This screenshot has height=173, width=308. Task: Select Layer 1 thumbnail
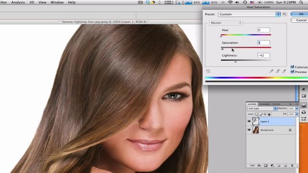(256, 122)
